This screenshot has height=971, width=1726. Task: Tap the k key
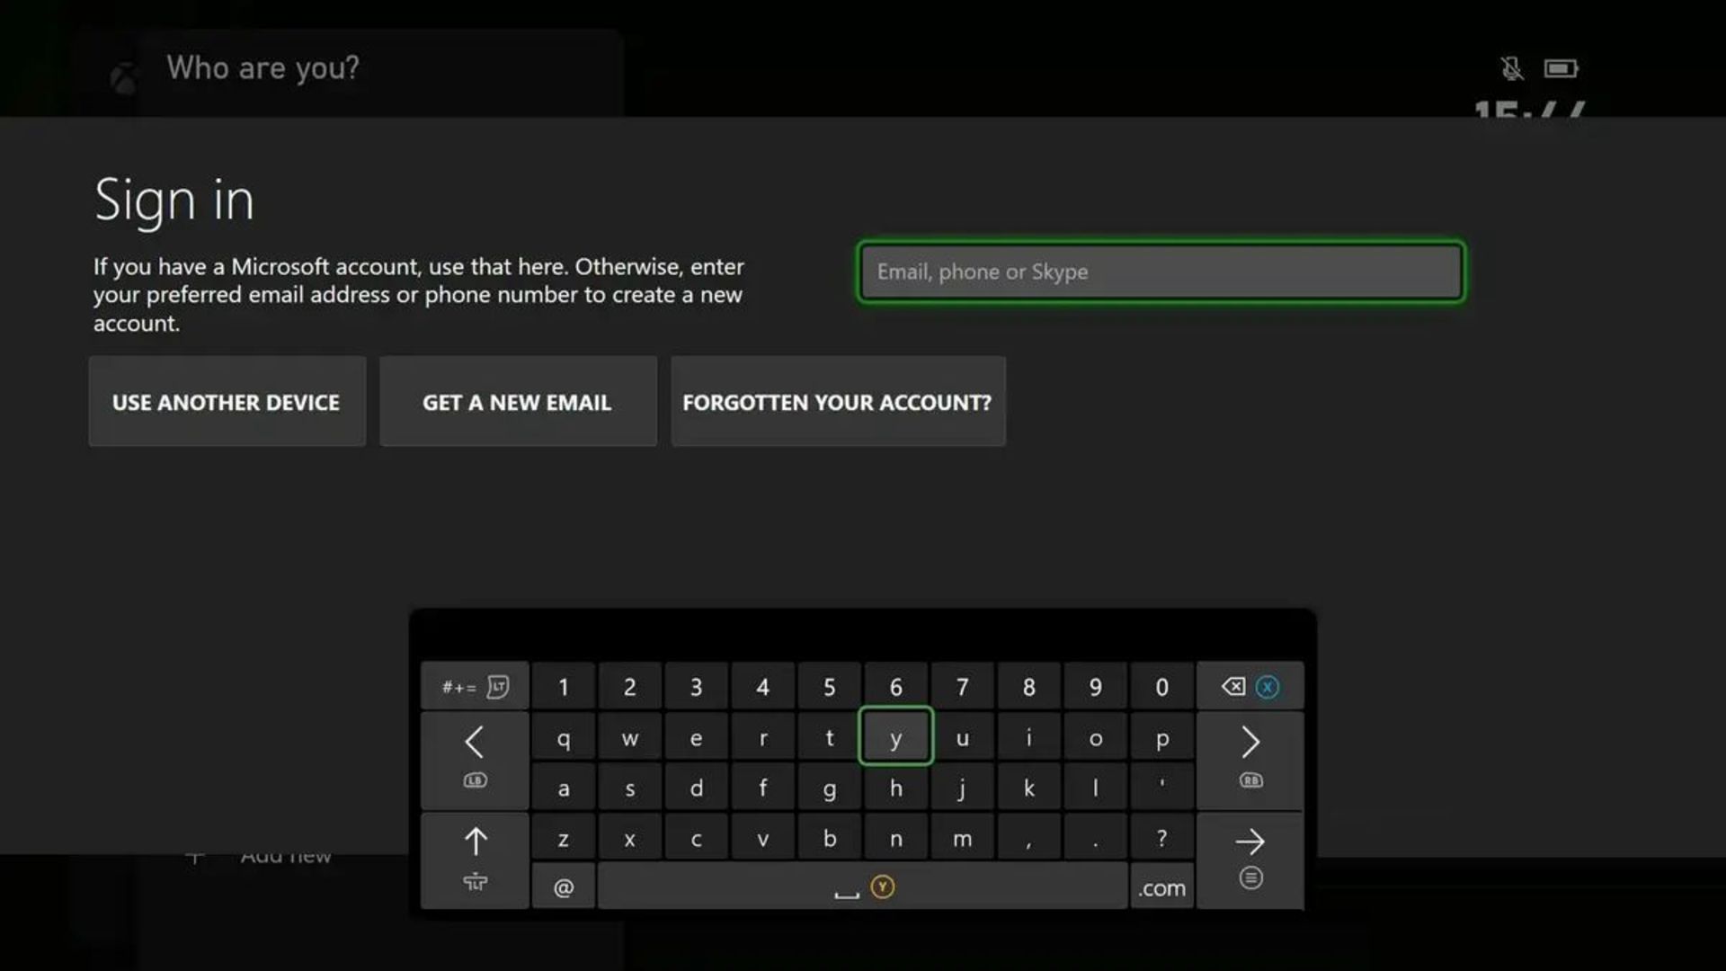point(1029,788)
